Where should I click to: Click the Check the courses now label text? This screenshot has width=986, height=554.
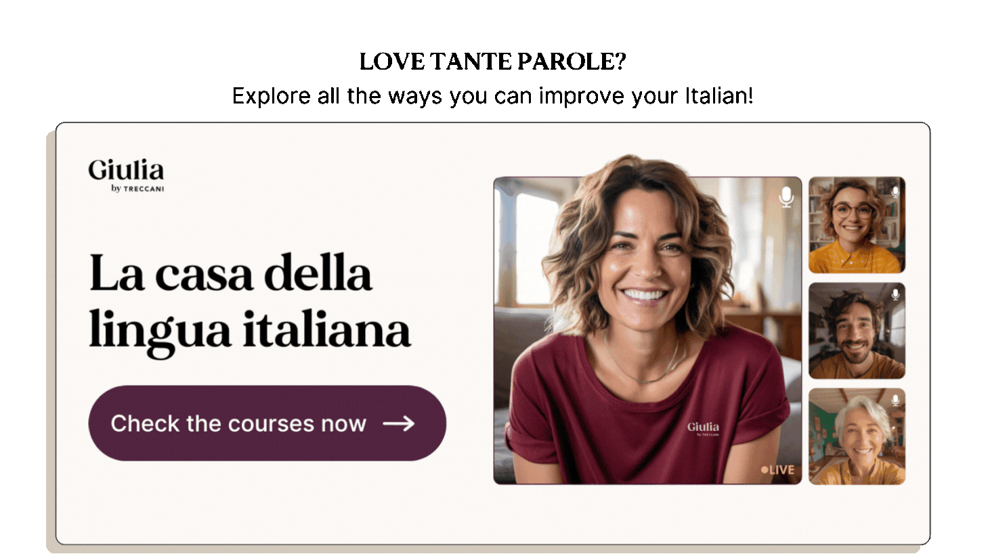(x=238, y=424)
